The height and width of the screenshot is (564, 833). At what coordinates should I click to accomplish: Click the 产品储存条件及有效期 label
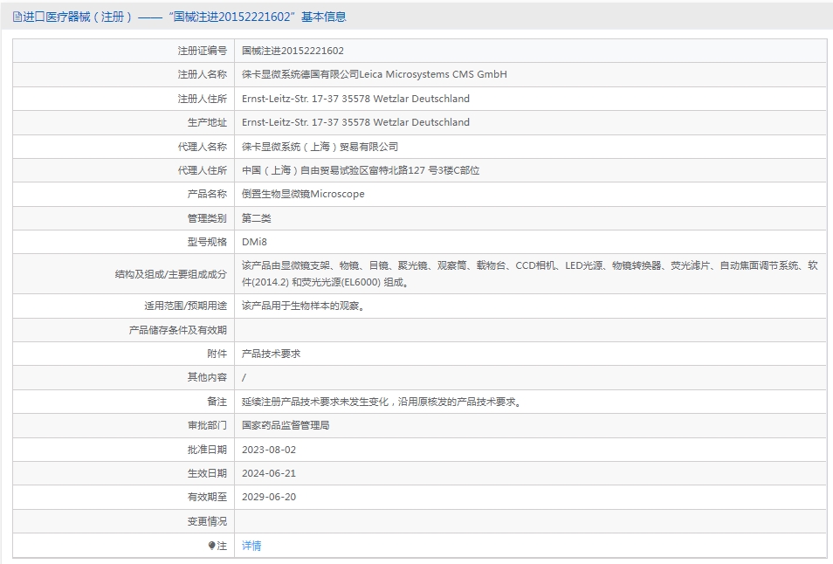[178, 330]
